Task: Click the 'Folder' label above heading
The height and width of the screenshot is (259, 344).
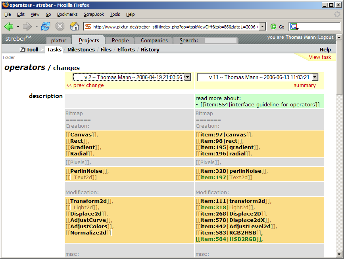Action: 9,57
